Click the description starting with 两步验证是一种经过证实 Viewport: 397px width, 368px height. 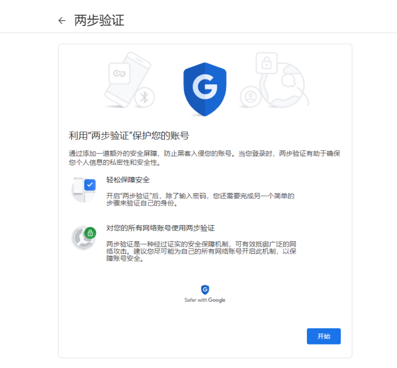click(x=201, y=251)
